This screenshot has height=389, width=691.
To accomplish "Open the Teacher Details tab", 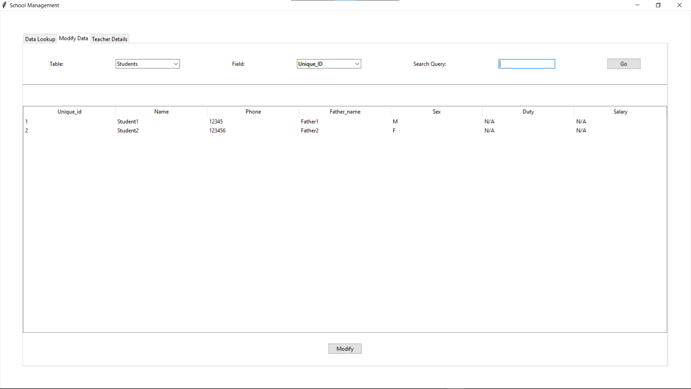I will pos(109,39).
